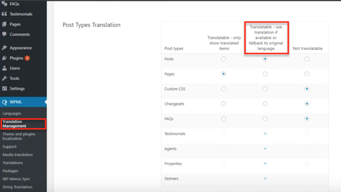Select Not translatable for Pages

(307, 74)
